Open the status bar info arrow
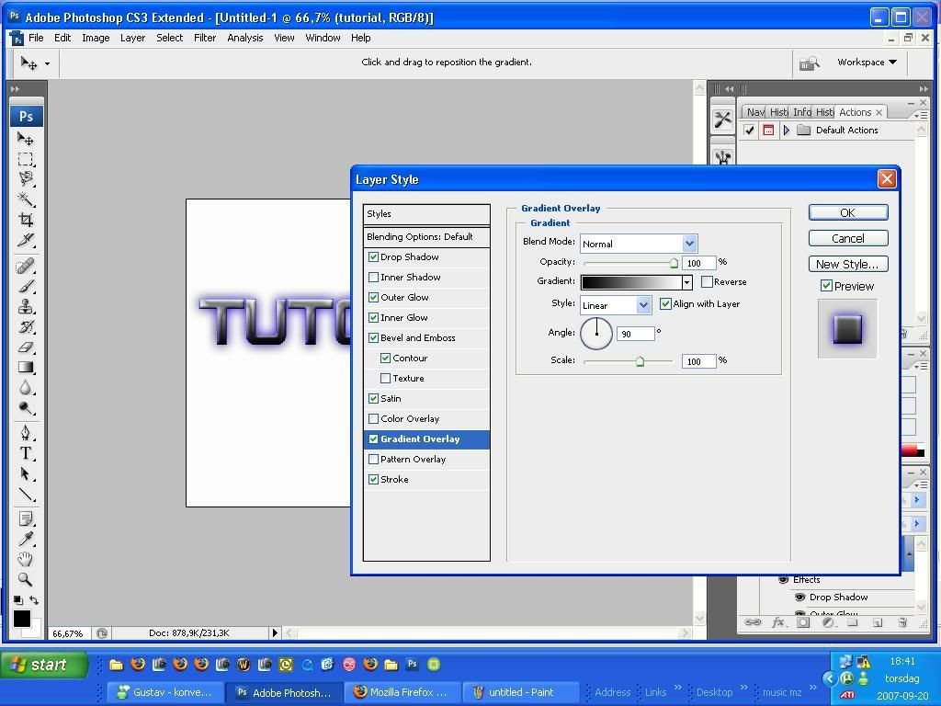Viewport: 941px width, 706px height. point(275,632)
